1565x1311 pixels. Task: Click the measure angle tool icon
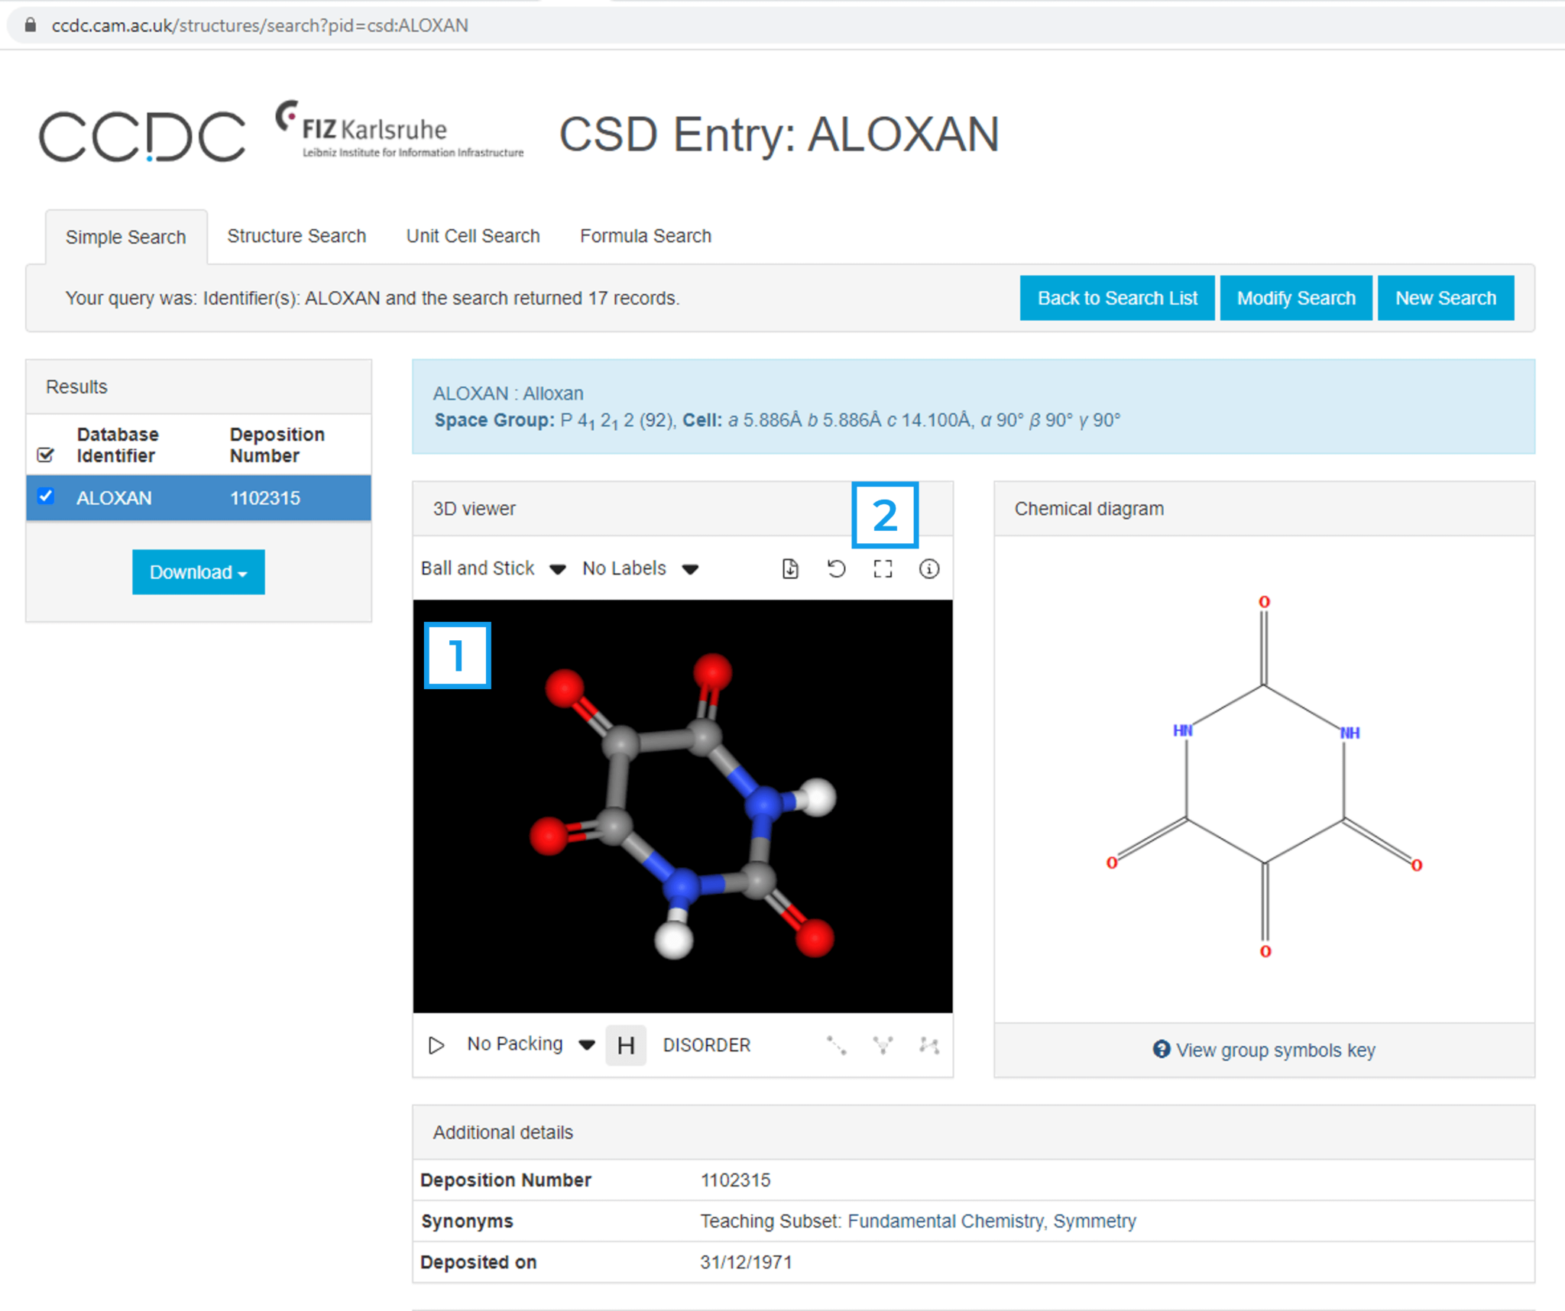pyautogui.click(x=883, y=1045)
